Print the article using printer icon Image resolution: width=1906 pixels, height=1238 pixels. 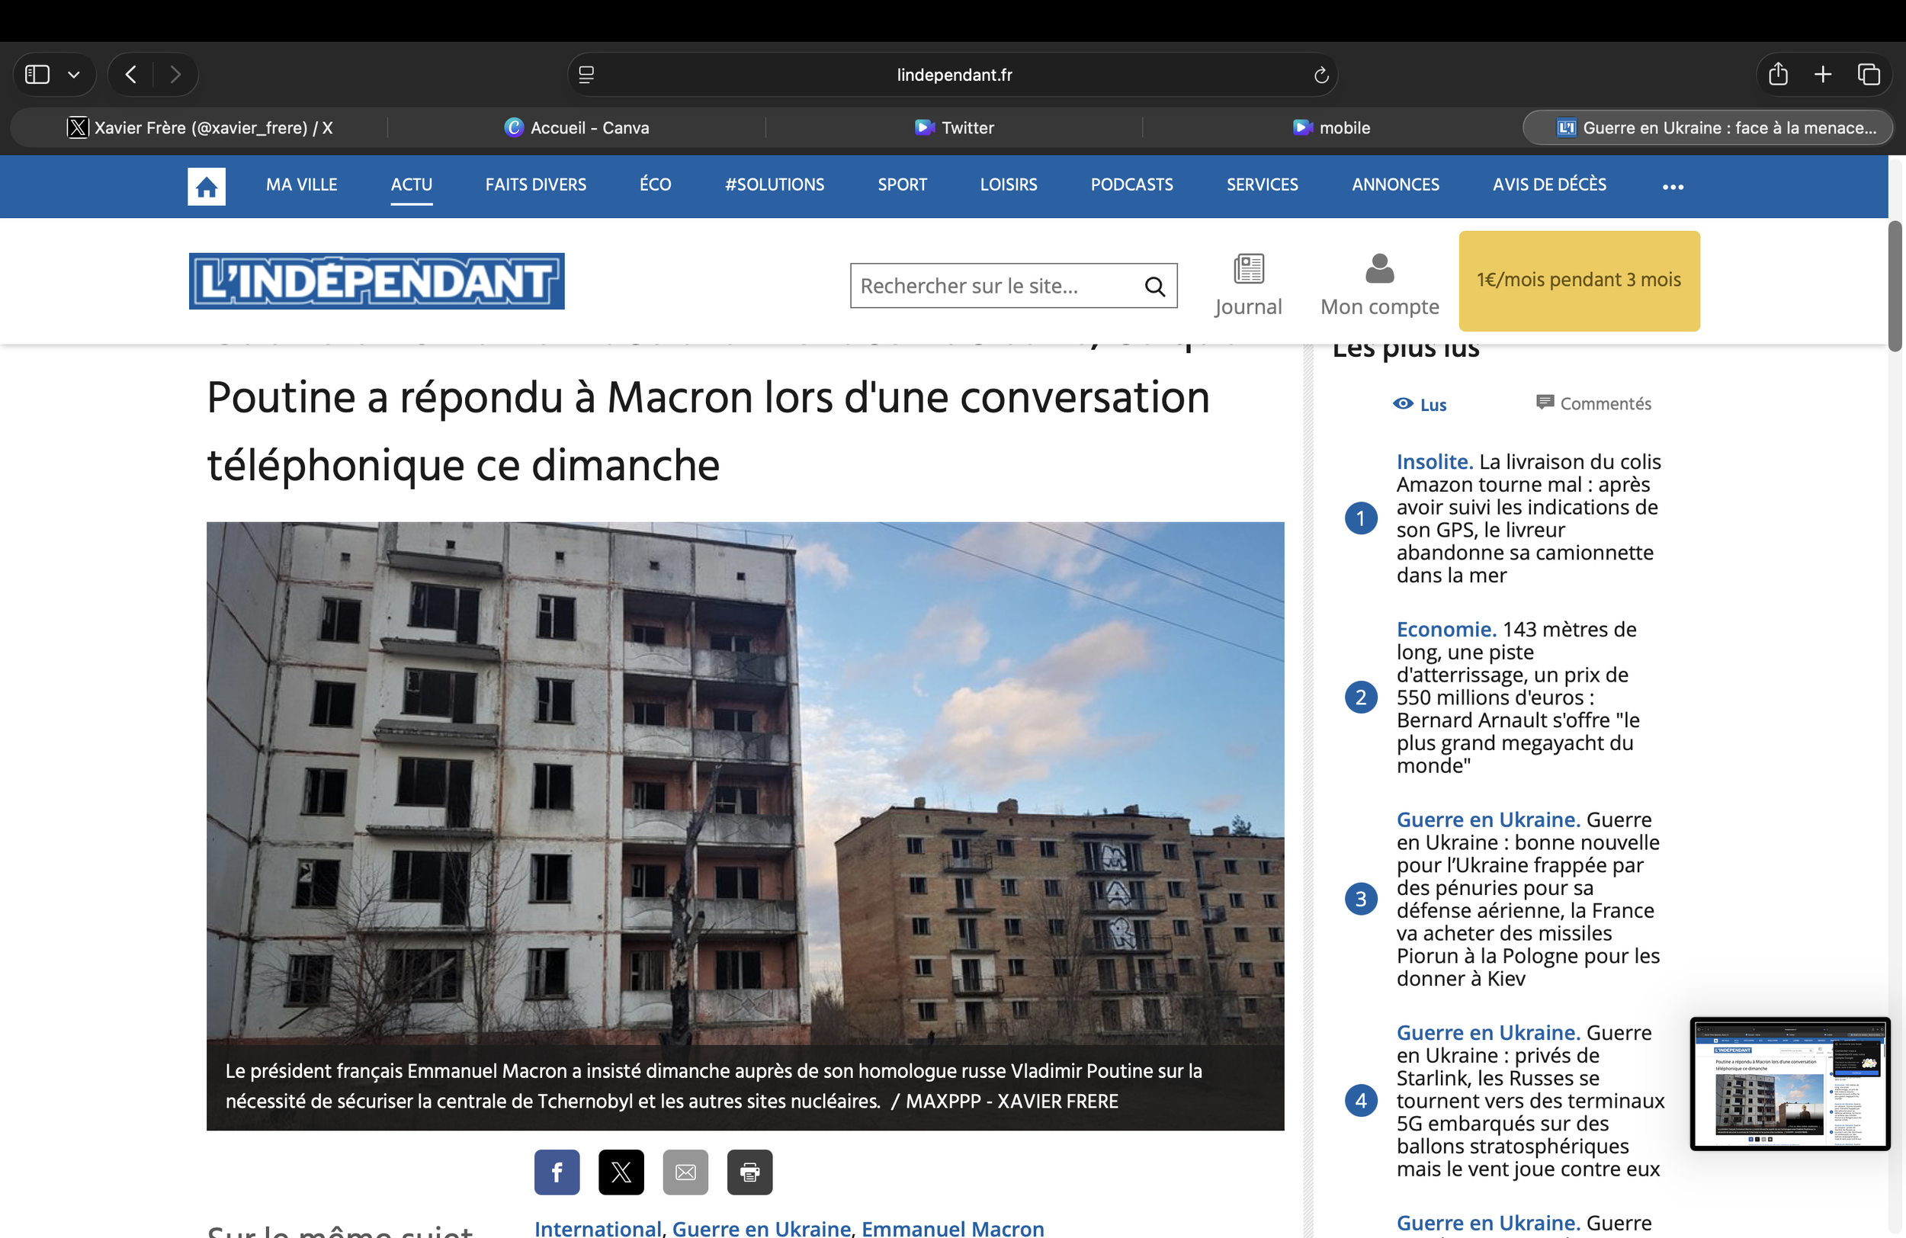point(749,1172)
